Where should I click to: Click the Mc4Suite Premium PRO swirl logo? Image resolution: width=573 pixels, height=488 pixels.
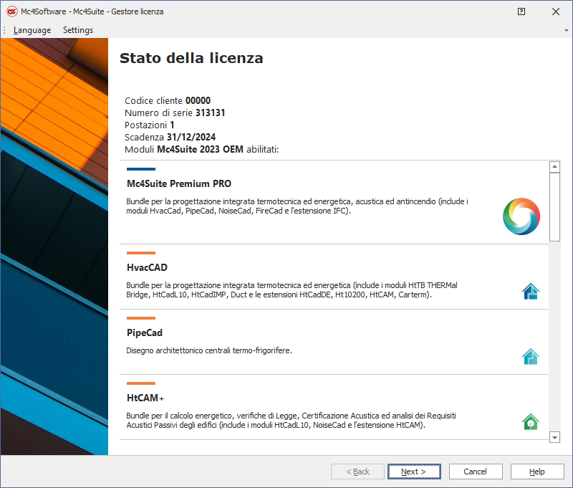(x=521, y=216)
